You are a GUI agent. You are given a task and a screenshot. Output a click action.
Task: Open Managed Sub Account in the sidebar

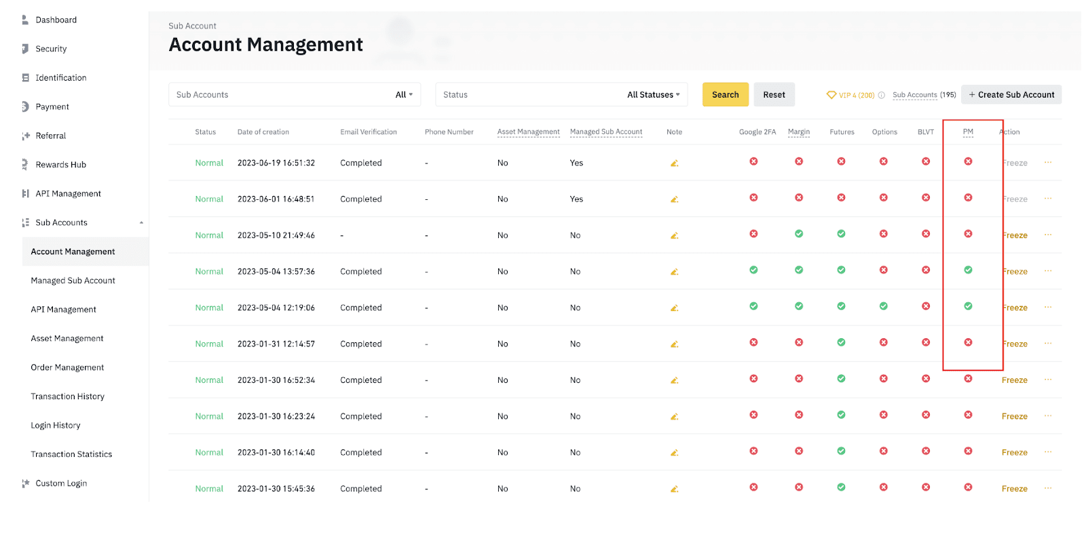73,281
